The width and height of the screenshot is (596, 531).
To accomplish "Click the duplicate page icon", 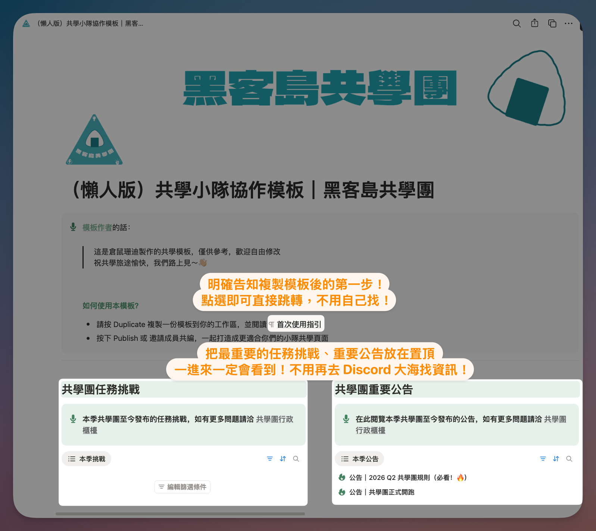I will click(x=552, y=23).
